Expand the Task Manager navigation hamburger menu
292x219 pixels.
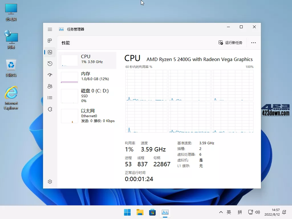point(50,29)
